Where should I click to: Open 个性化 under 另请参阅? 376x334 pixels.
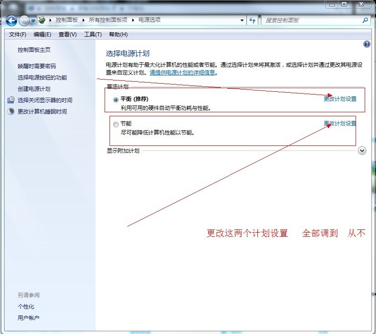point(25,306)
